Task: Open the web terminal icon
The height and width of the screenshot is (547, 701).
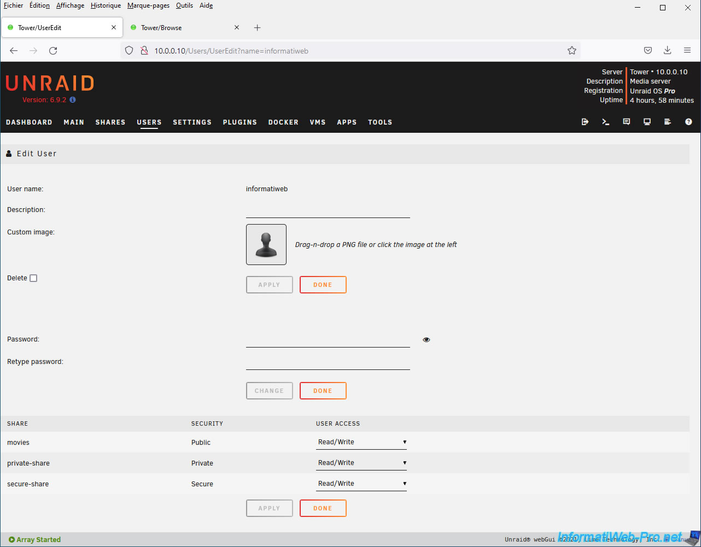Action: [606, 122]
